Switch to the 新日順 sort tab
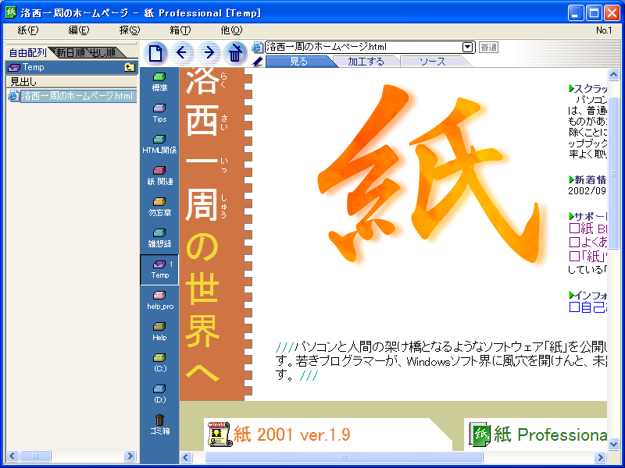Screen dimensions: 625x468 point(69,53)
